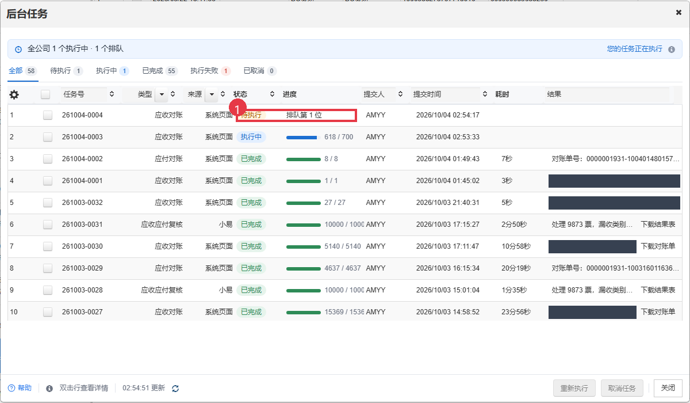This screenshot has height=403, width=690.
Task: Click the 取消任务 button
Action: [622, 388]
